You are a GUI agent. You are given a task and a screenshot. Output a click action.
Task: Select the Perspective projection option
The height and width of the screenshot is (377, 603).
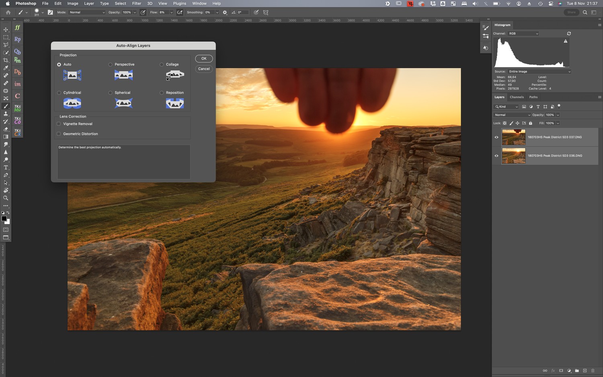111,64
